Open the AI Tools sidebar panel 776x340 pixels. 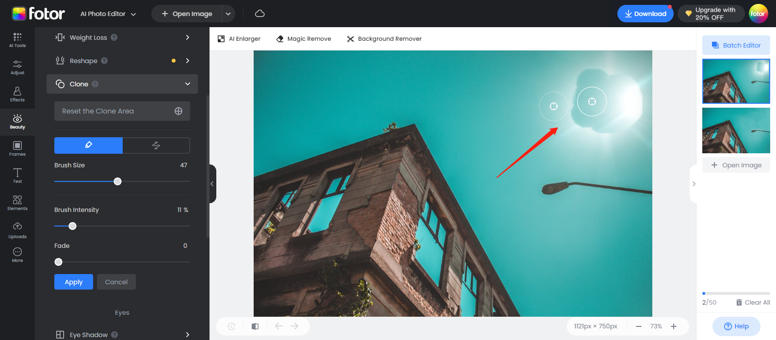coord(17,40)
